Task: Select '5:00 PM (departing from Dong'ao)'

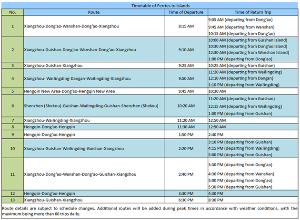Action: pos(240,181)
